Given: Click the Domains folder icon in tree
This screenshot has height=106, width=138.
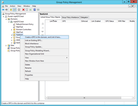Looking at the screenshot, I should coord(9,19).
